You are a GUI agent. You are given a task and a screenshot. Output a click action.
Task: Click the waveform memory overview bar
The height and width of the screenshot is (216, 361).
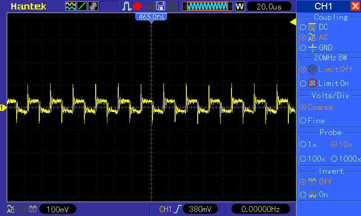[207, 6]
